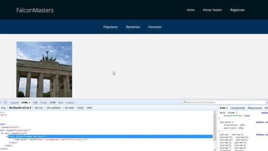Select div.row in breadcrumb path
The image size is (268, 151).
tap(39, 108)
